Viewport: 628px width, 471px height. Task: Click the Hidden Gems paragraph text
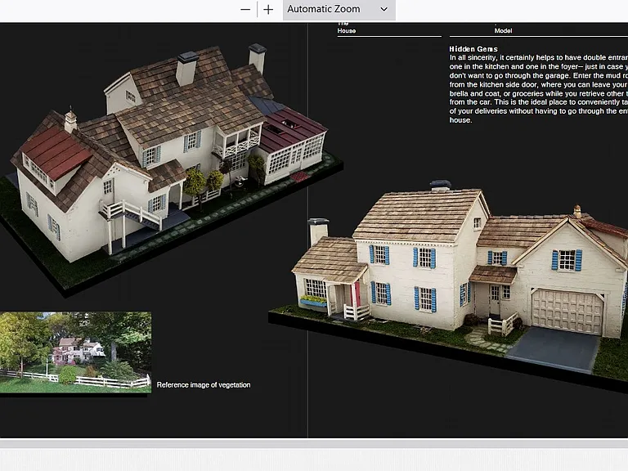point(538,88)
